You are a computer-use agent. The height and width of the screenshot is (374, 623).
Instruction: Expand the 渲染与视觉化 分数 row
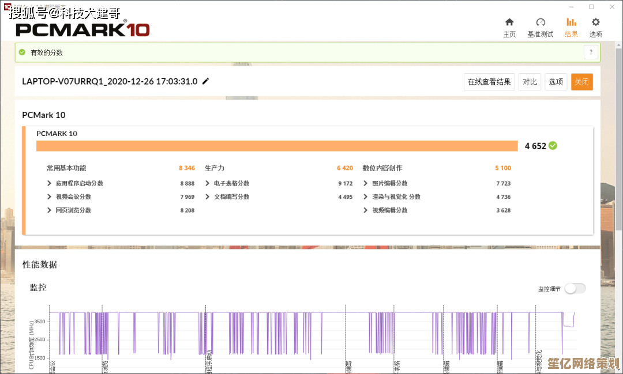tap(366, 197)
